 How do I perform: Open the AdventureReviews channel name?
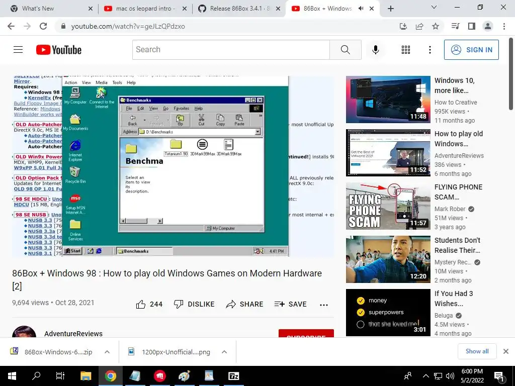(73, 334)
